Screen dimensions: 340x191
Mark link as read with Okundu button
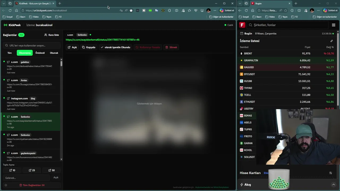pyautogui.click(x=116, y=47)
